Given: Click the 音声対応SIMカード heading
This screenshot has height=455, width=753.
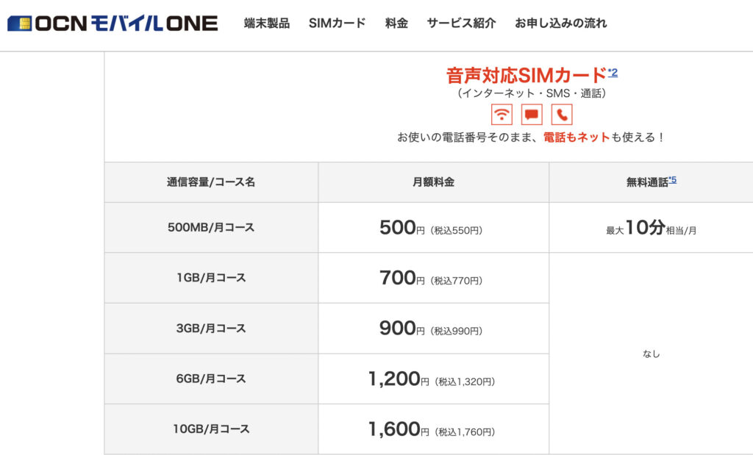Looking at the screenshot, I should (x=527, y=76).
